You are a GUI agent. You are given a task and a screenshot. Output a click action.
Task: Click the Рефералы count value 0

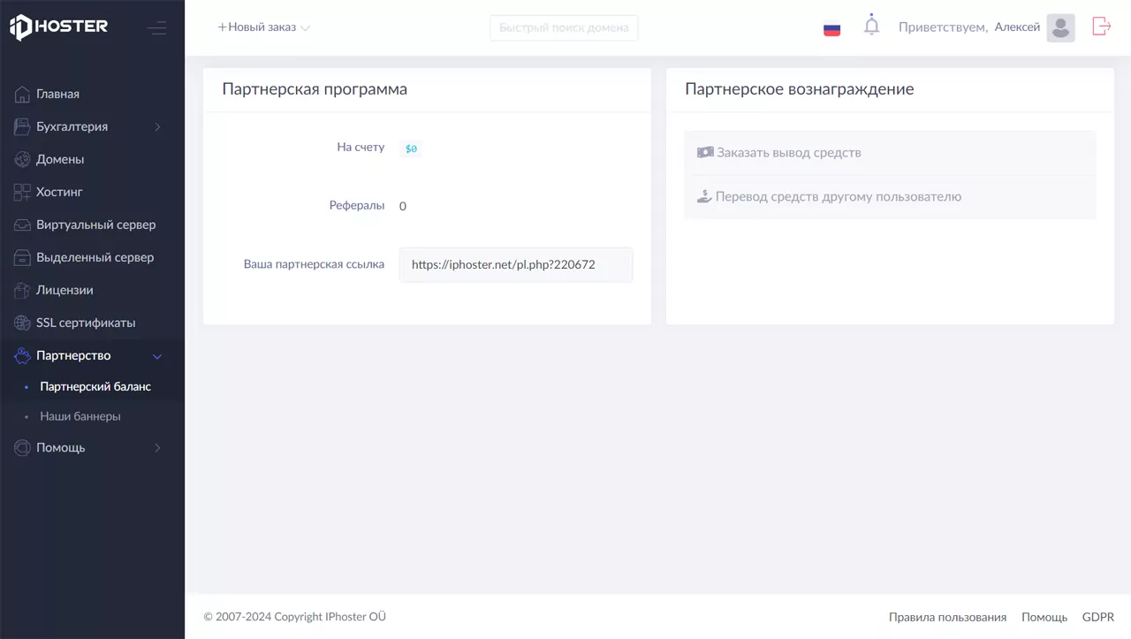point(403,206)
